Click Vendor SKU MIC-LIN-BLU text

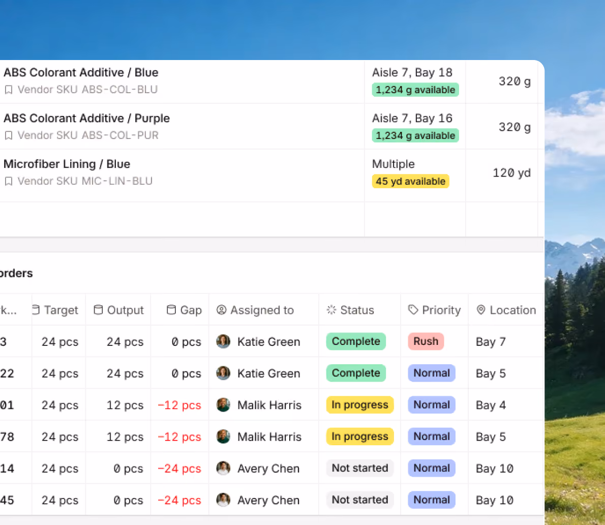[x=85, y=182]
